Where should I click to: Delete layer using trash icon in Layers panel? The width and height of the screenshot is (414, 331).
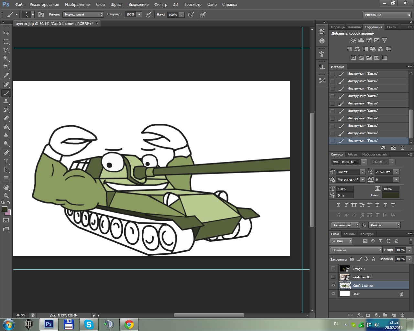coord(402,315)
